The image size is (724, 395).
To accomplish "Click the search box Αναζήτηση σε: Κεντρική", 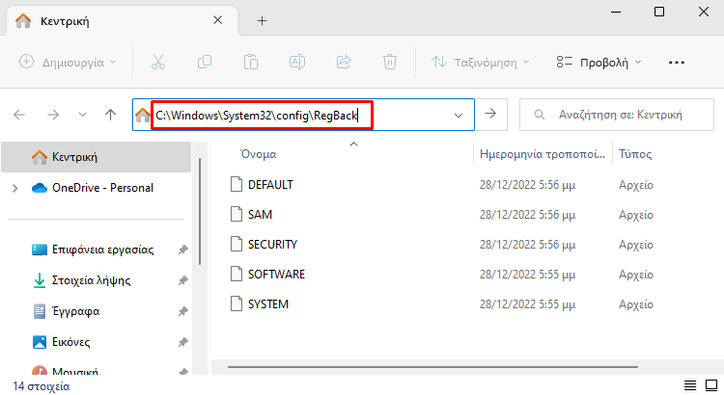I will 617,115.
